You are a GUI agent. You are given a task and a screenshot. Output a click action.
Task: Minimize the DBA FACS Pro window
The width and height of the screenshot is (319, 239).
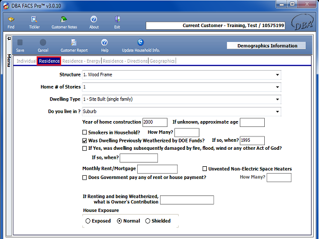click(282, 4)
